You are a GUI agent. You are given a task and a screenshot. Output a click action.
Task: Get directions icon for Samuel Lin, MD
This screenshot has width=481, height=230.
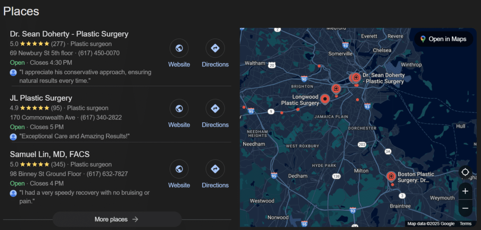pos(215,169)
